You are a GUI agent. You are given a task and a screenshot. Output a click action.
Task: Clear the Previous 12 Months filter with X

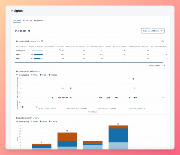coord(162,31)
